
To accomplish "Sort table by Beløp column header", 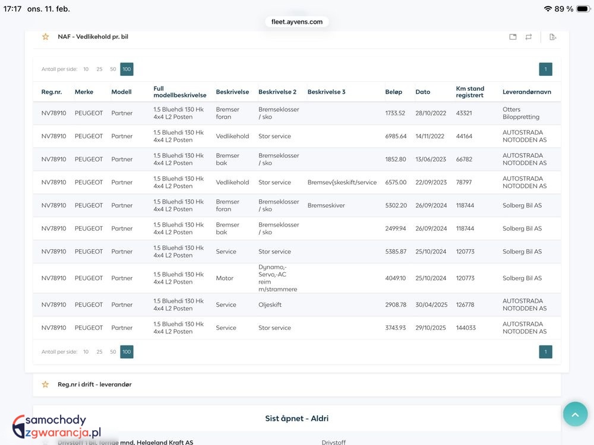I will coord(393,92).
